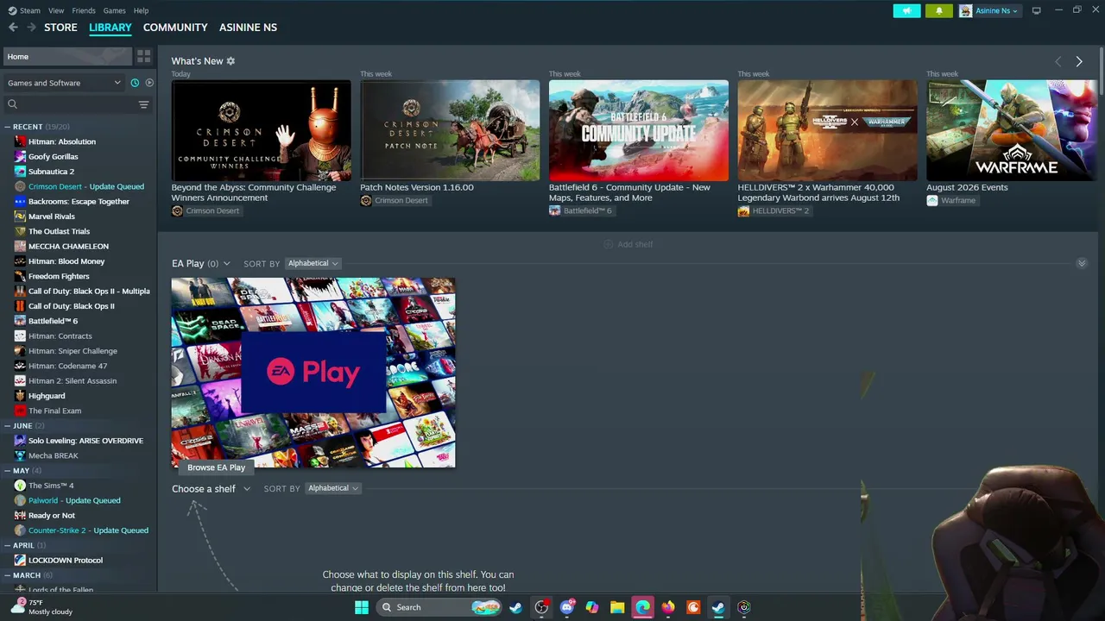Collapse the APRIL category
Image resolution: width=1105 pixels, height=621 pixels.
pyautogui.click(x=8, y=545)
